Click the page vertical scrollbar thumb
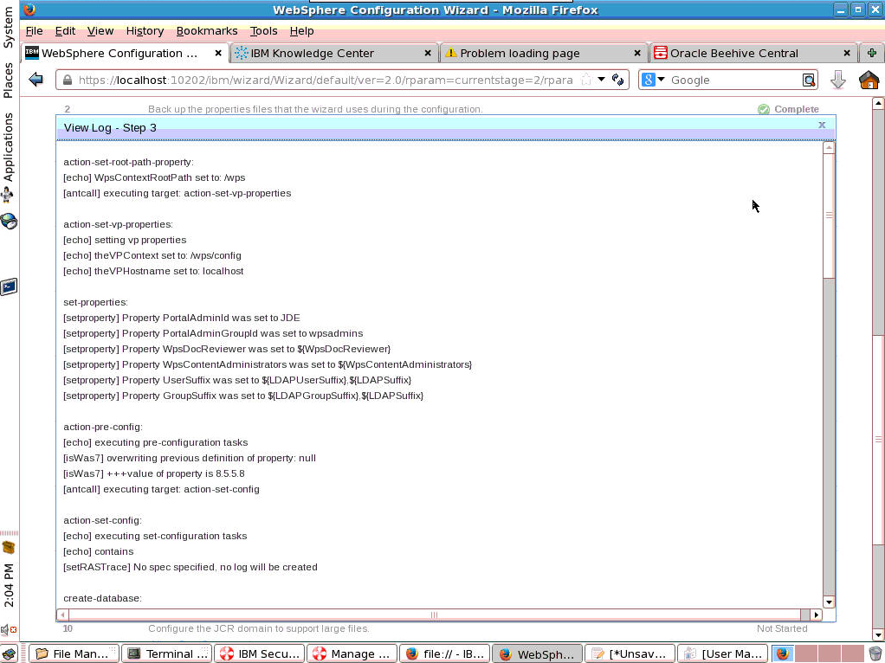 pyautogui.click(x=878, y=440)
